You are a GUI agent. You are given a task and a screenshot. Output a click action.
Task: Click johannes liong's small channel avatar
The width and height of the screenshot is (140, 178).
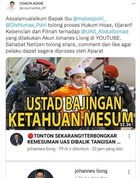[17, 140]
